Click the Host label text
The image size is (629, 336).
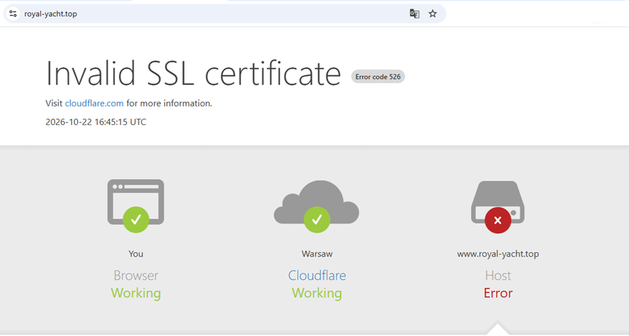tap(498, 275)
